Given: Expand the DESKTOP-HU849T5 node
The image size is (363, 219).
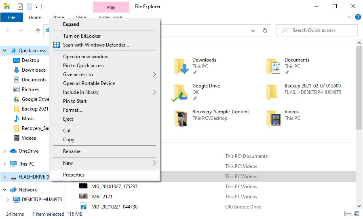Looking at the screenshot, I should tap(8, 200).
